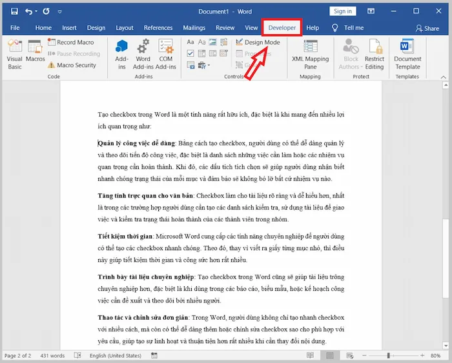
Task: Click the text 'Quản lý công việc dễ dàng'
Action: pos(136,143)
